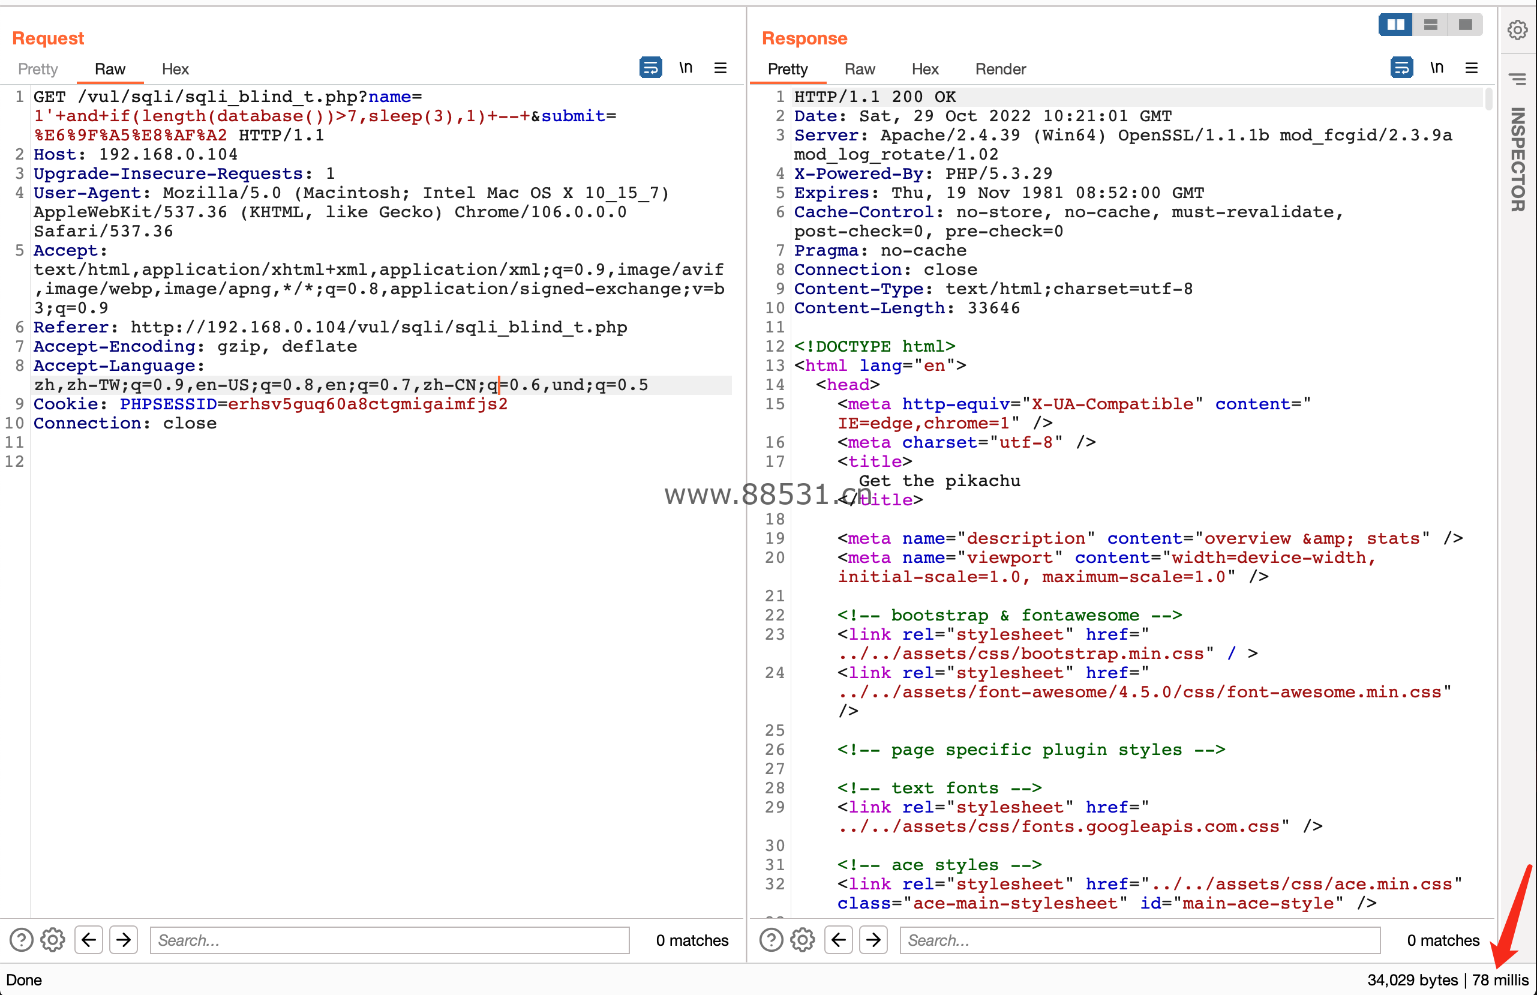Image resolution: width=1537 pixels, height=995 pixels.
Task: Click the Accept-Encoding gzip, deflate line
Action: [x=195, y=347]
